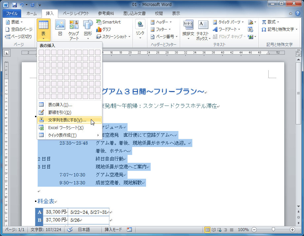Expand the Header (ヘッダー) dropdown
Viewport: 304px width, 236px height.
[x=161, y=22]
